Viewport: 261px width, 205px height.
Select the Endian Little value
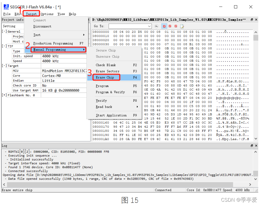[x=64, y=81]
